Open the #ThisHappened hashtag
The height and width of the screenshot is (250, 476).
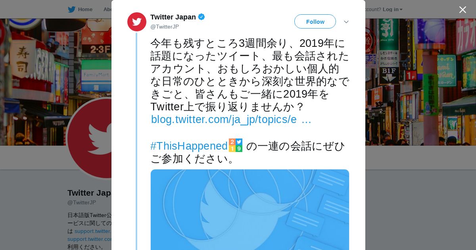[x=189, y=146]
